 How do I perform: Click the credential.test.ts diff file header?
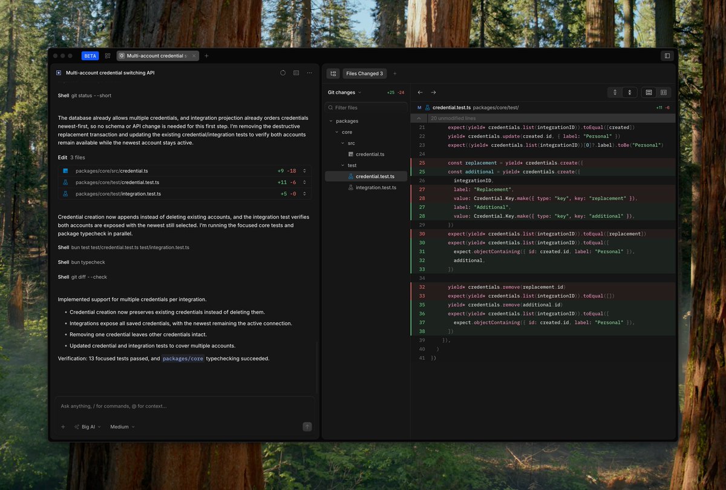pos(543,107)
